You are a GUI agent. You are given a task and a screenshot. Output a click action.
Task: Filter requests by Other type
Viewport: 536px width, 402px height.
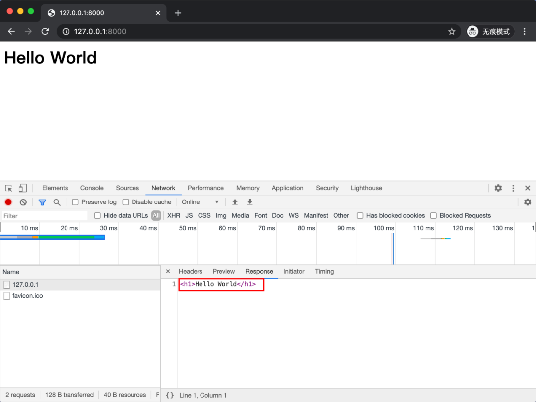click(x=341, y=216)
